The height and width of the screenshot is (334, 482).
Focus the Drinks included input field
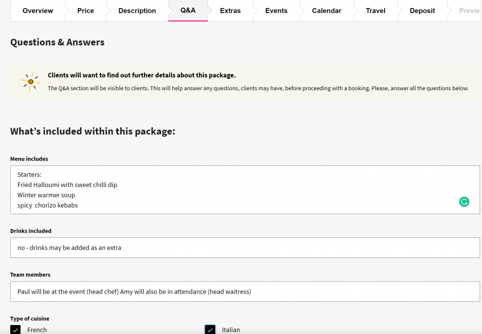(x=245, y=248)
